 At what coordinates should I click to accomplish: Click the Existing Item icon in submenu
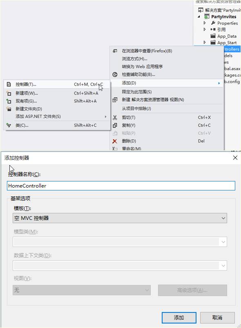tap(9, 101)
